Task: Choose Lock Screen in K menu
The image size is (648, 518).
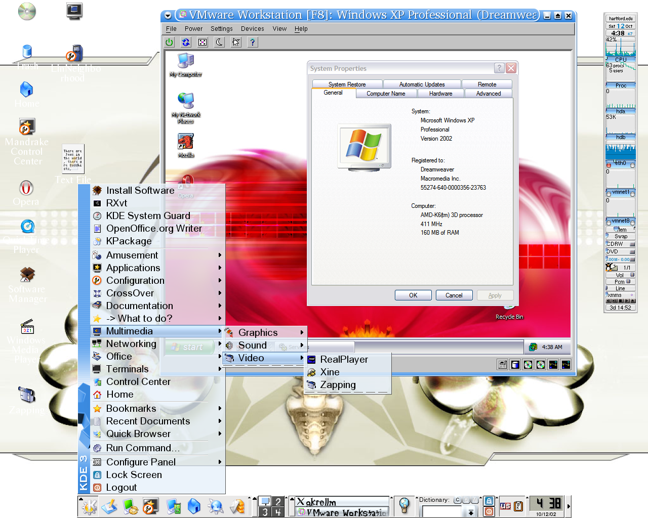Action: click(157, 474)
